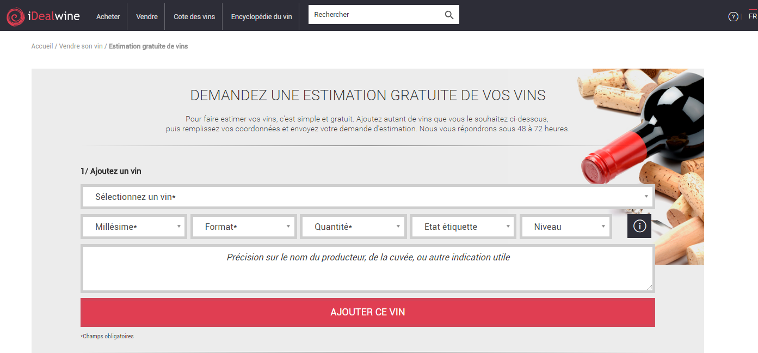Click the Vendre son vin breadcrumb

click(x=81, y=46)
